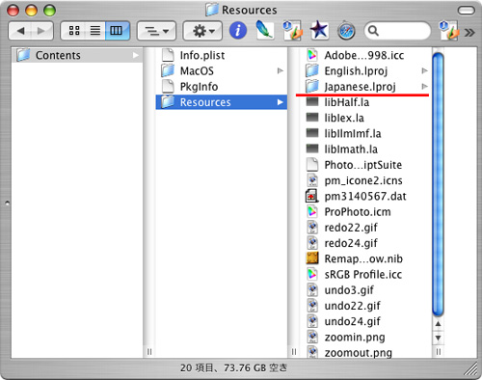Image resolution: width=482 pixels, height=380 pixels.
Task: Select zoomout.png file
Action: (366, 353)
